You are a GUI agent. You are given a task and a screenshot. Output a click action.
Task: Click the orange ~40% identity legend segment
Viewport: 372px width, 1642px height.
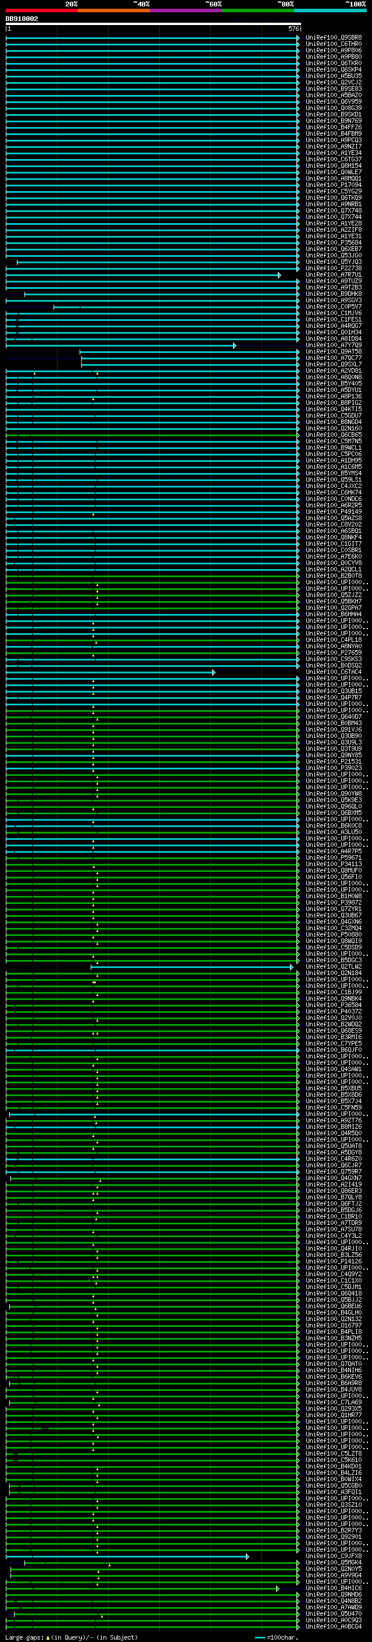tap(115, 10)
